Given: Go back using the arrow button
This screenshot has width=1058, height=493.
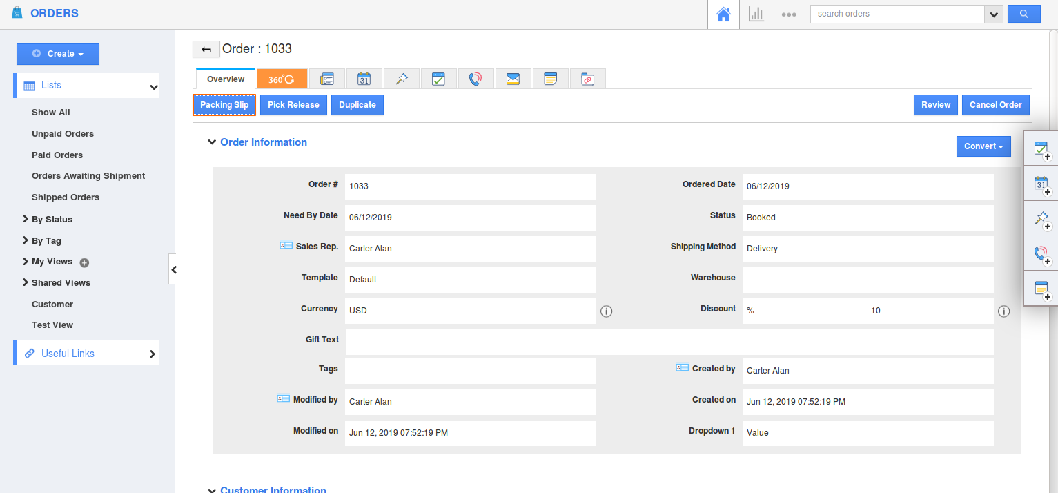Looking at the screenshot, I should pyautogui.click(x=206, y=49).
